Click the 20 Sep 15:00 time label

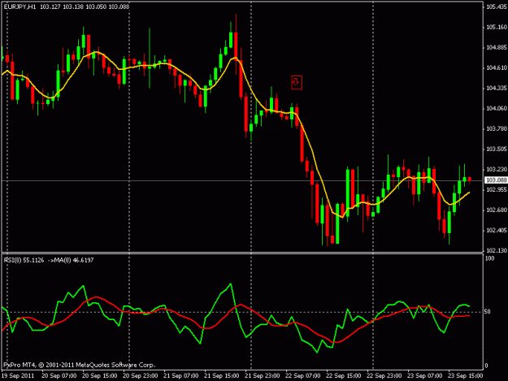pos(99,376)
